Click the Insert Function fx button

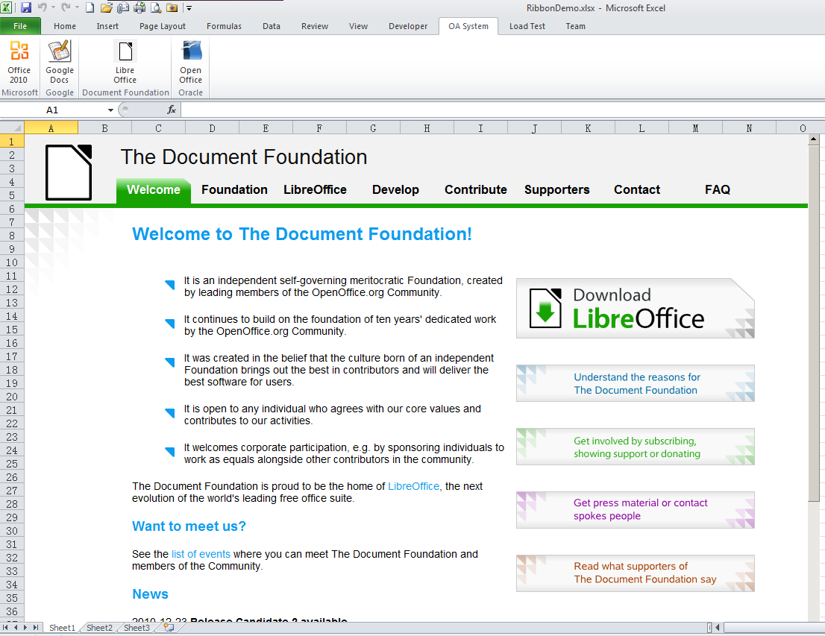pyautogui.click(x=171, y=110)
